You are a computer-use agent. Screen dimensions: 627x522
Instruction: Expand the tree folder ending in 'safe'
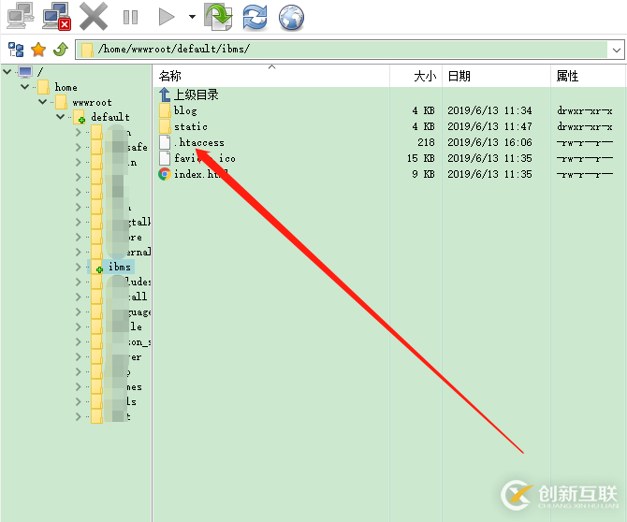pos(79,147)
